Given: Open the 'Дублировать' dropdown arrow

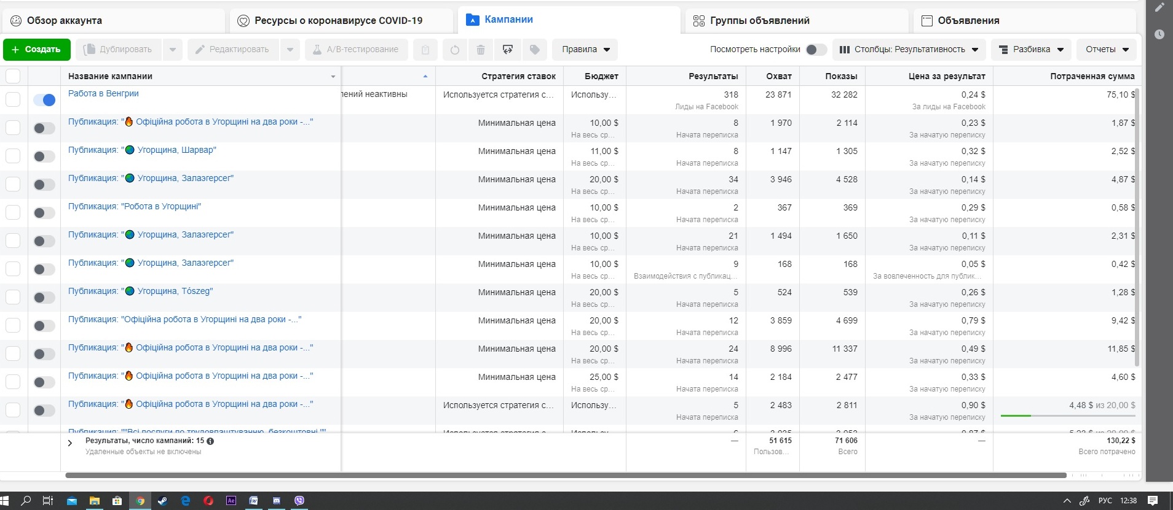Looking at the screenshot, I should click(173, 50).
